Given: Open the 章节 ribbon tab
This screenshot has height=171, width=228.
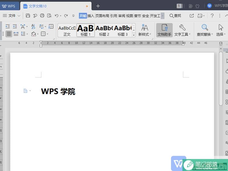Looking at the screenshot, I should (x=138, y=16).
